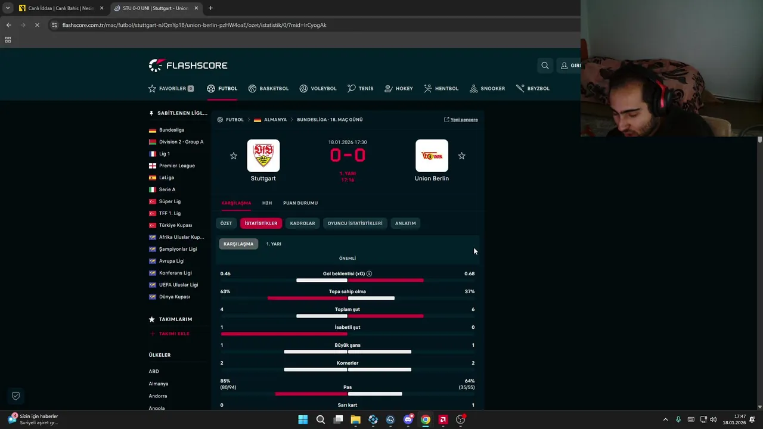This screenshot has width=763, height=429.
Task: Favorite Stuttgart with its star icon
Action: coord(234,156)
